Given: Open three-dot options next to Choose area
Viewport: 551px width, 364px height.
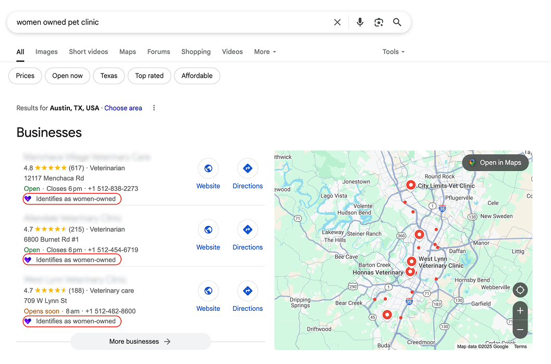Looking at the screenshot, I should 154,108.
